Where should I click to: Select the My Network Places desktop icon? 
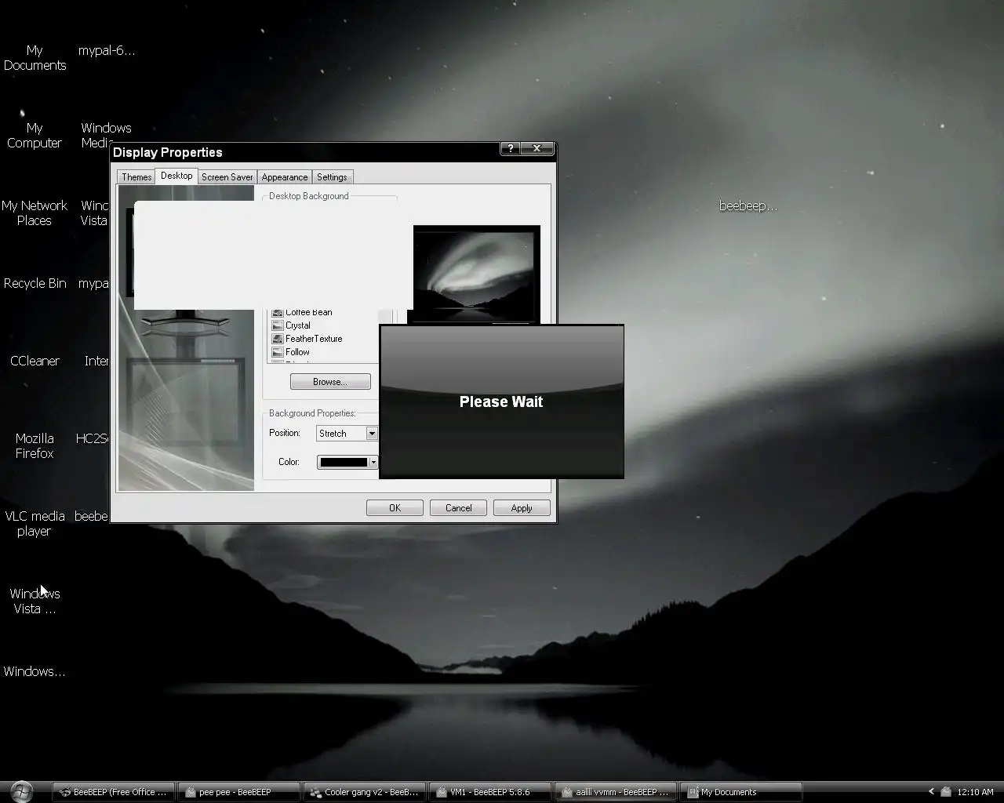click(35, 213)
